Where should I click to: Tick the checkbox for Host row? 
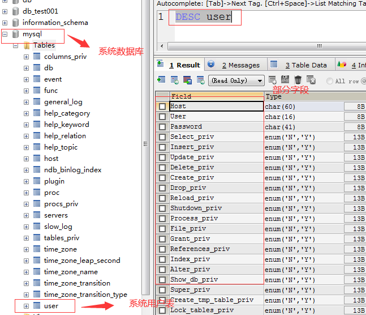[x=162, y=107]
